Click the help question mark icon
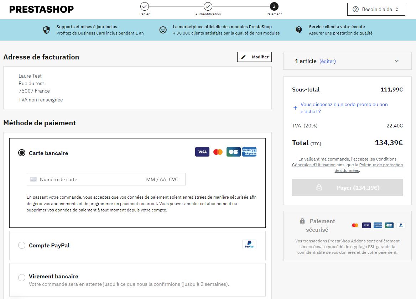 click(x=355, y=9)
